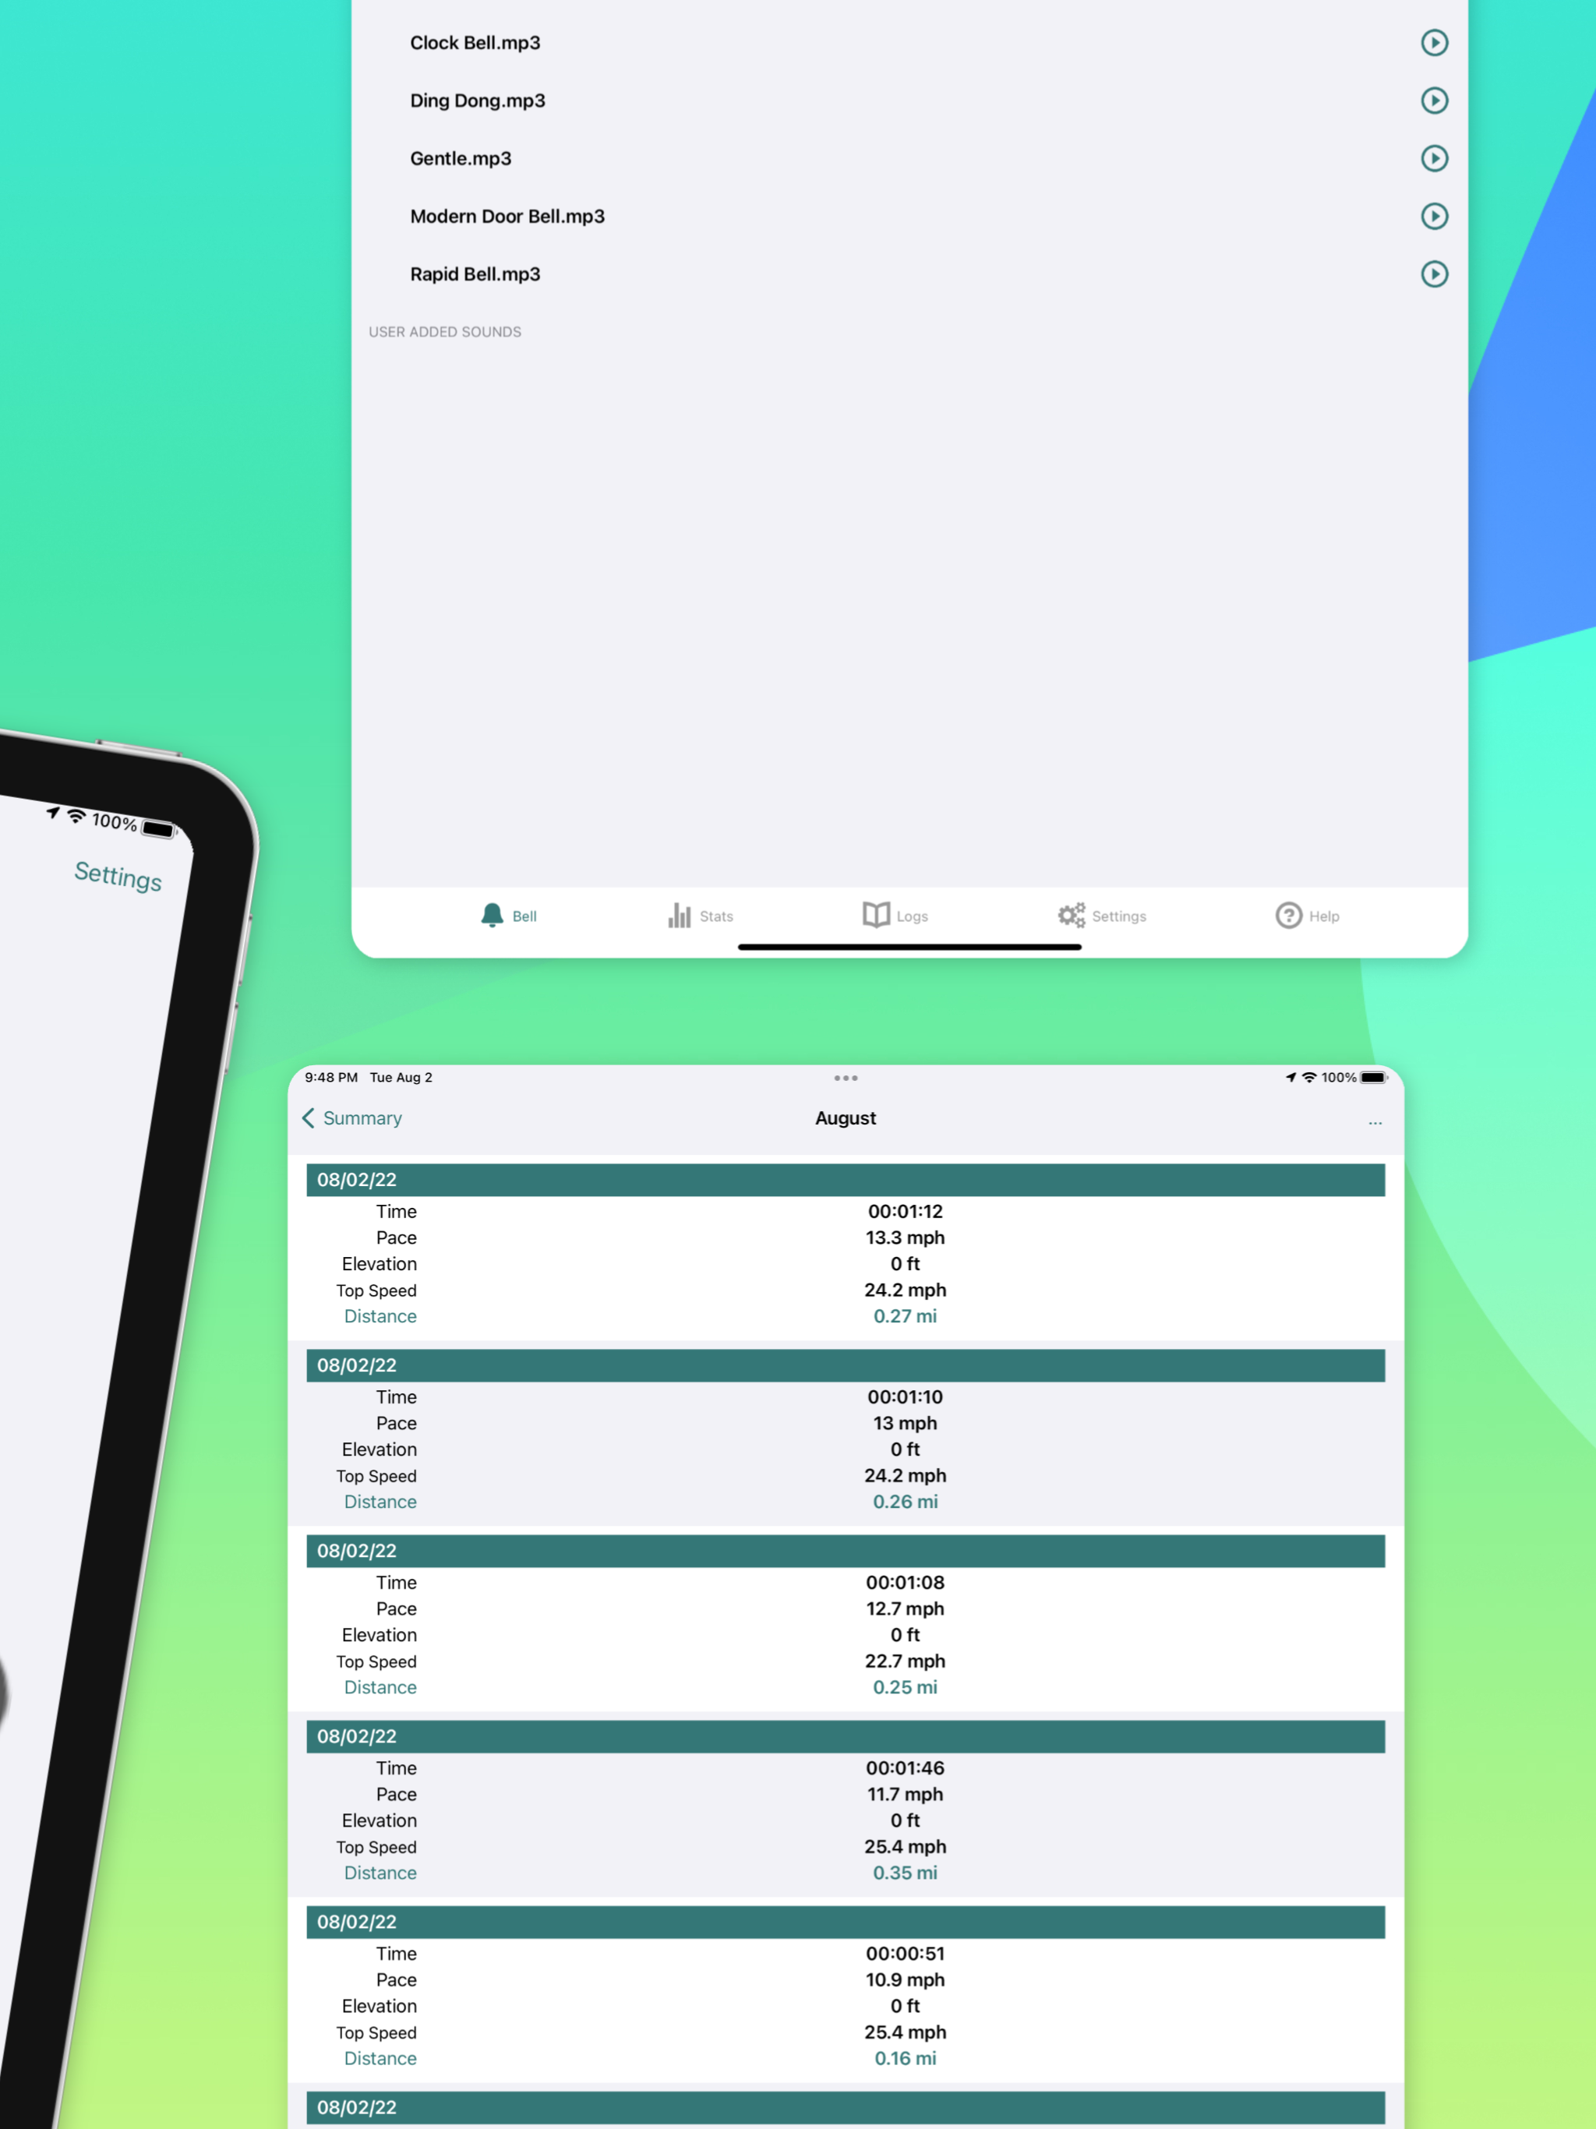The image size is (1596, 2129).
Task: Select the Clock Bell.mp3 sound
Action: (909, 42)
